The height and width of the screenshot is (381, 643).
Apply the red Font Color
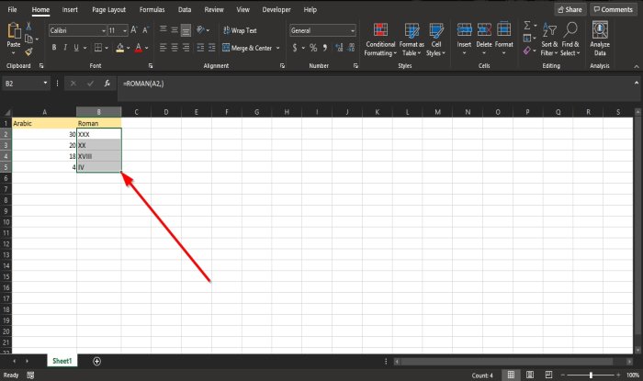coord(139,48)
